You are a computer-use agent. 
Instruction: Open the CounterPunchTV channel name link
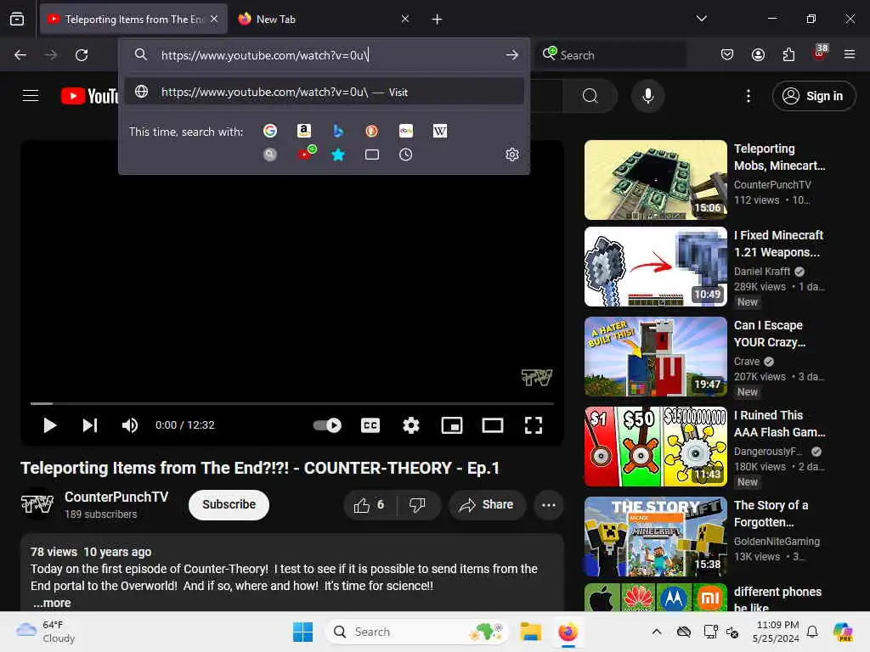point(116,497)
